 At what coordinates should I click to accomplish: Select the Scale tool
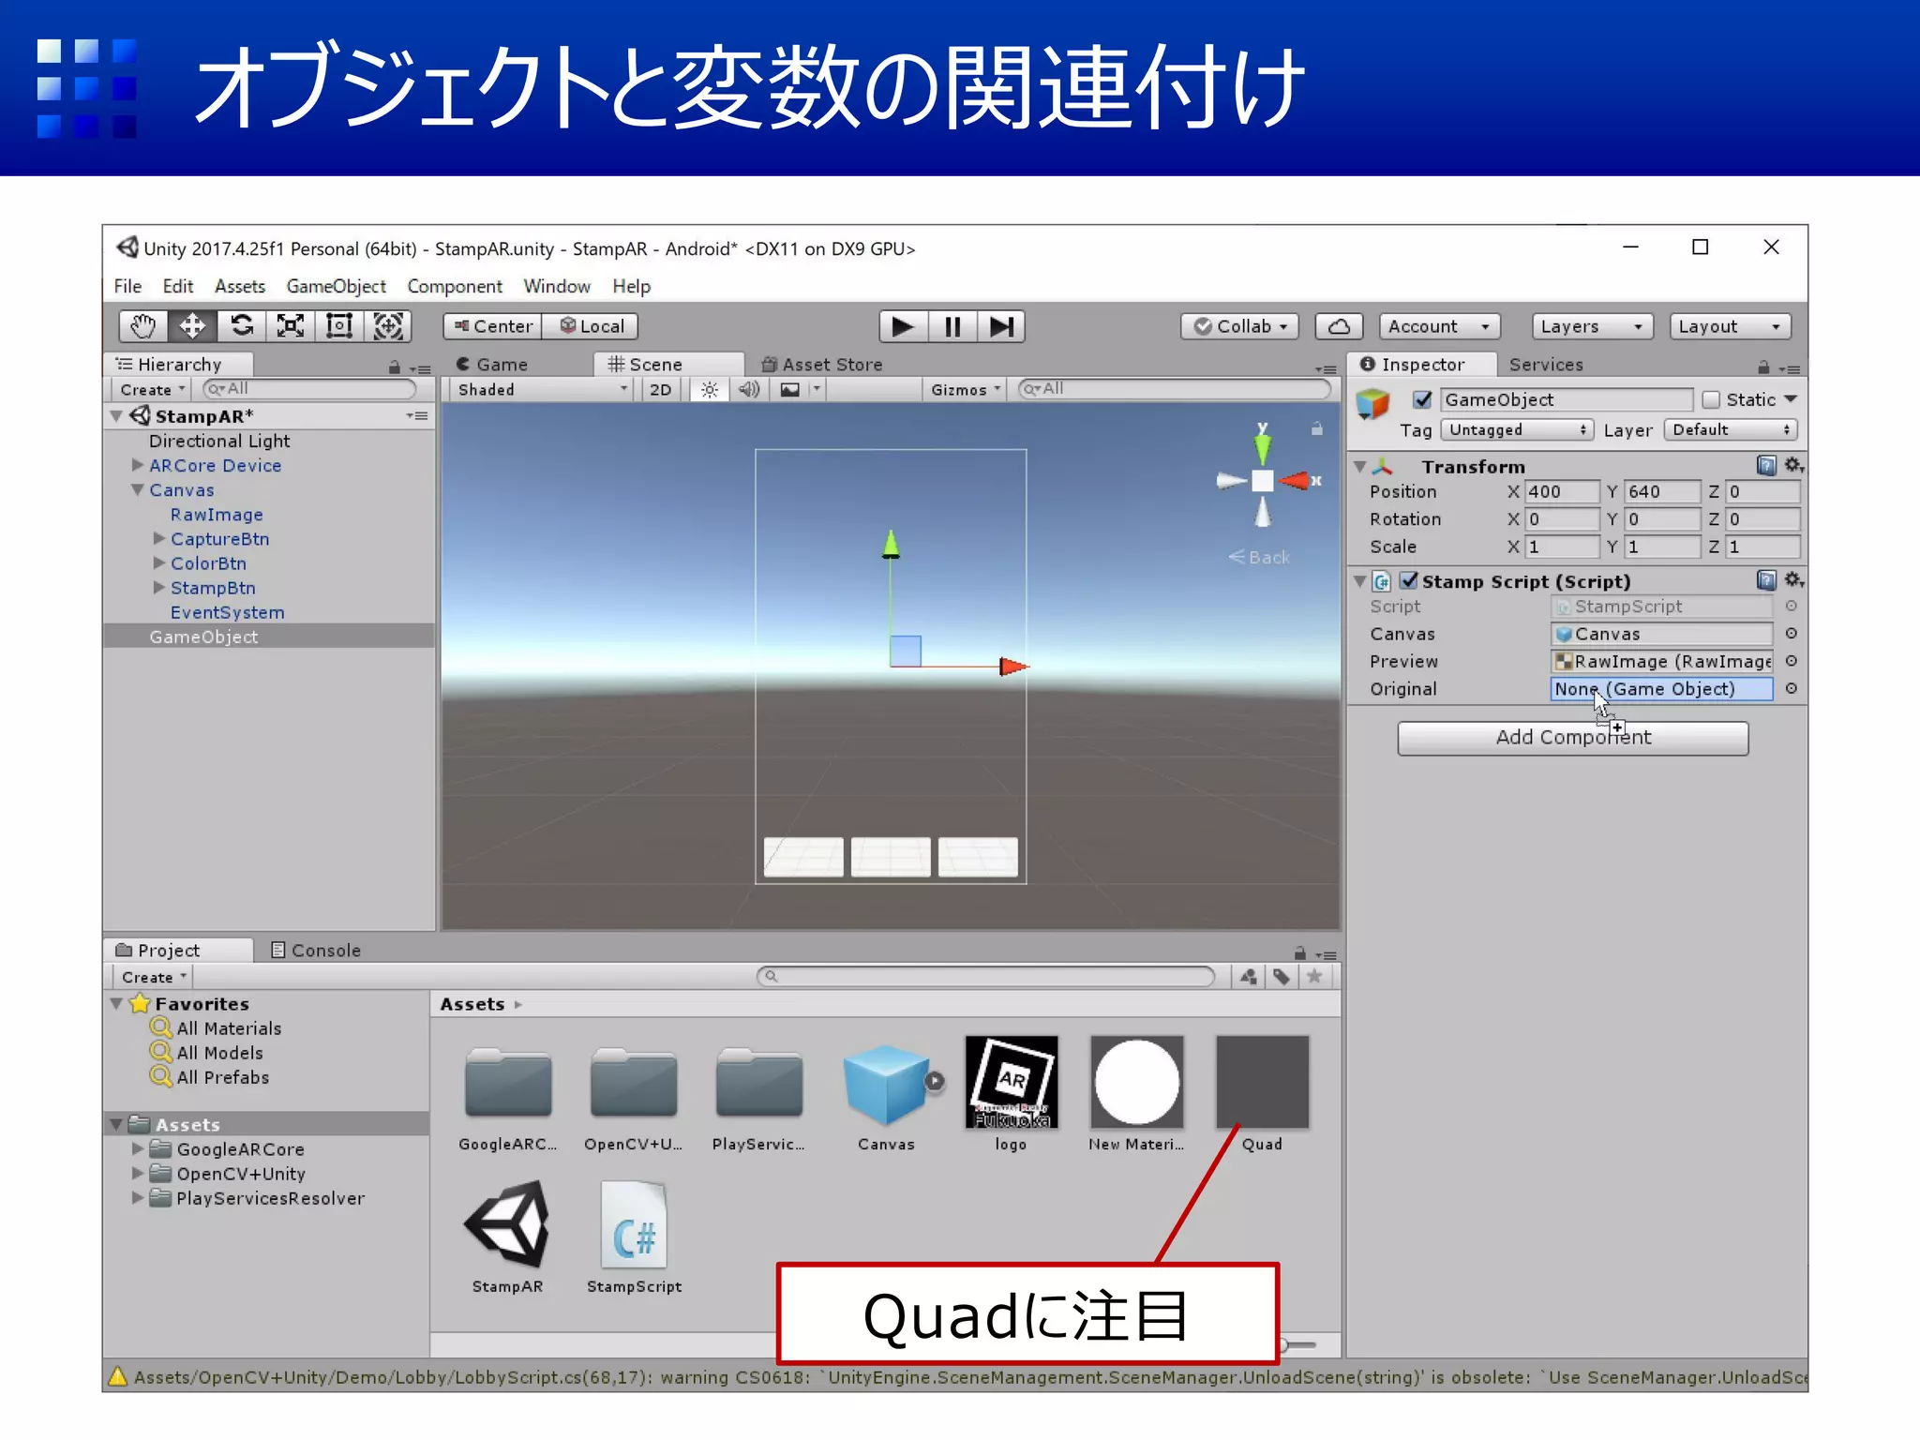[291, 326]
